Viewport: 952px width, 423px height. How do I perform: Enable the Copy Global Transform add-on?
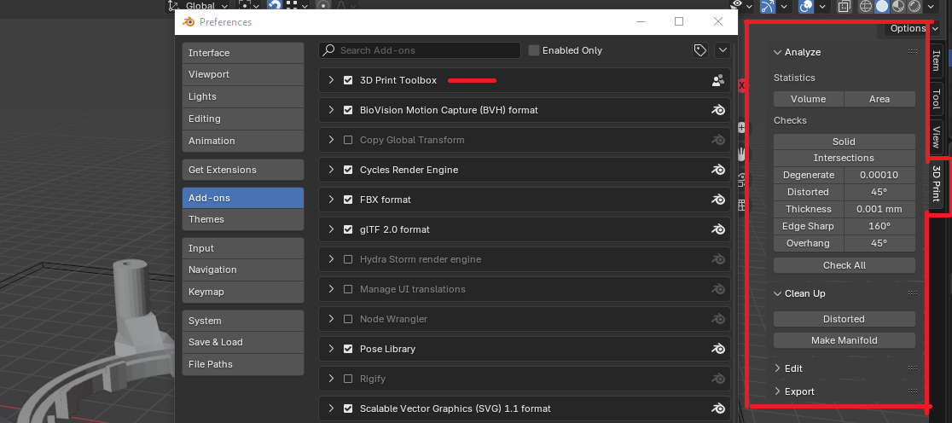[348, 140]
